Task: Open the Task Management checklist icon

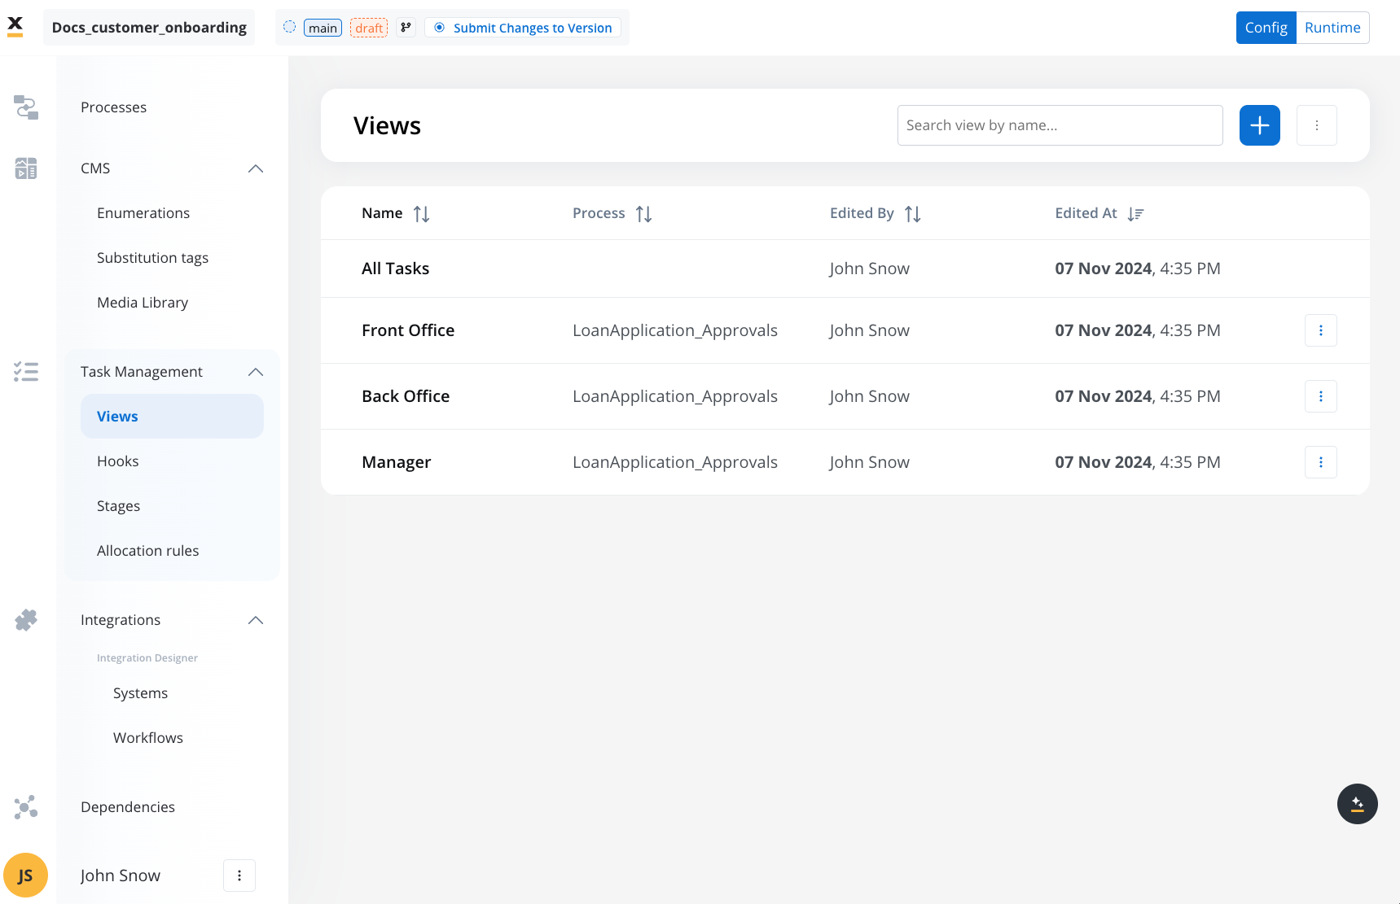Action: [x=26, y=372]
